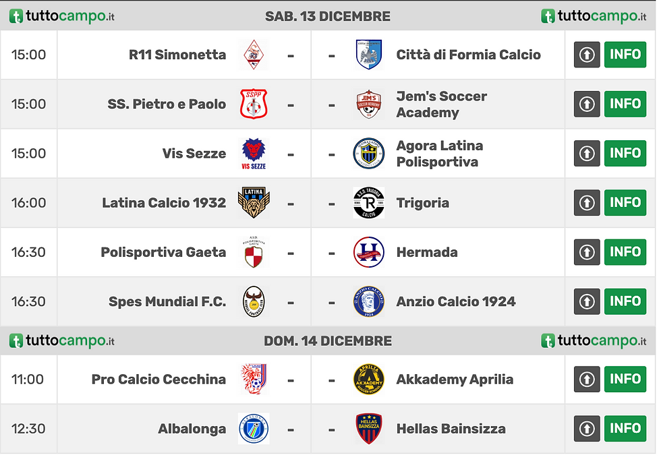The width and height of the screenshot is (661, 457).
Task: Click the Trigoria club logo
Action: (x=369, y=203)
